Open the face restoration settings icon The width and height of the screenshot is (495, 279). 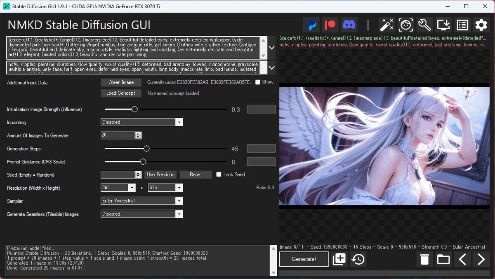click(x=406, y=25)
